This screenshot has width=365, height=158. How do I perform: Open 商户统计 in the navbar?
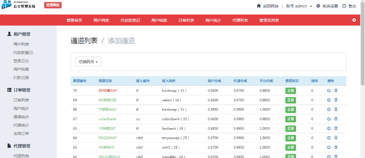[213, 20]
